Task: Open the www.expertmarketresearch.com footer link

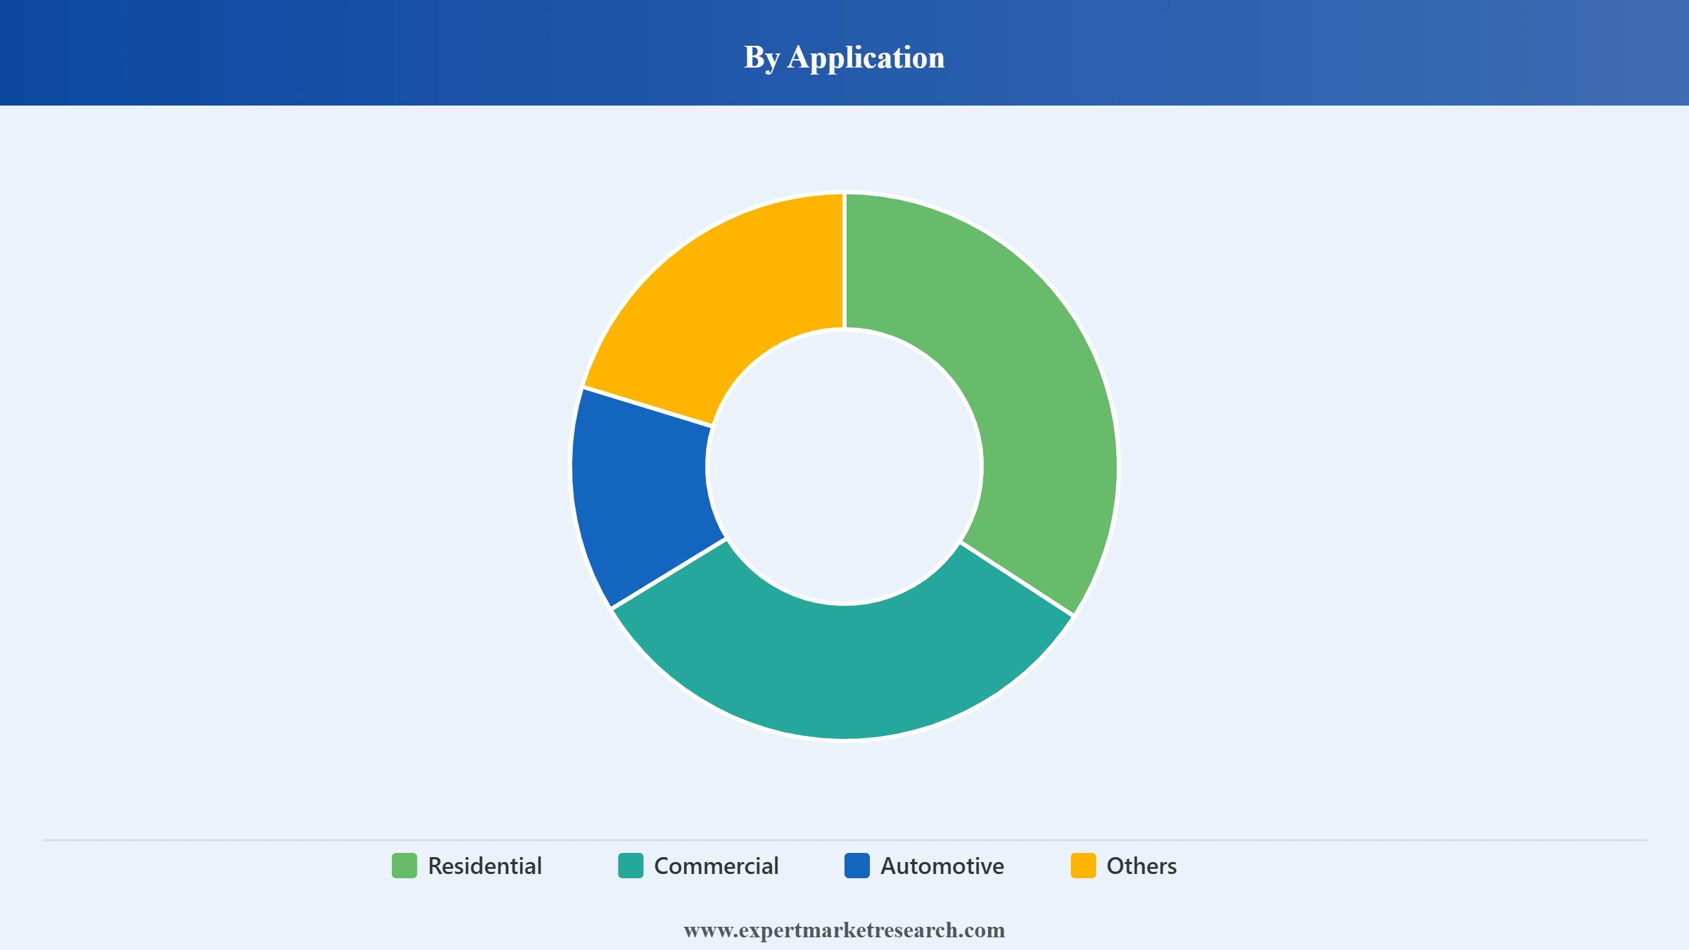Action: [844, 930]
